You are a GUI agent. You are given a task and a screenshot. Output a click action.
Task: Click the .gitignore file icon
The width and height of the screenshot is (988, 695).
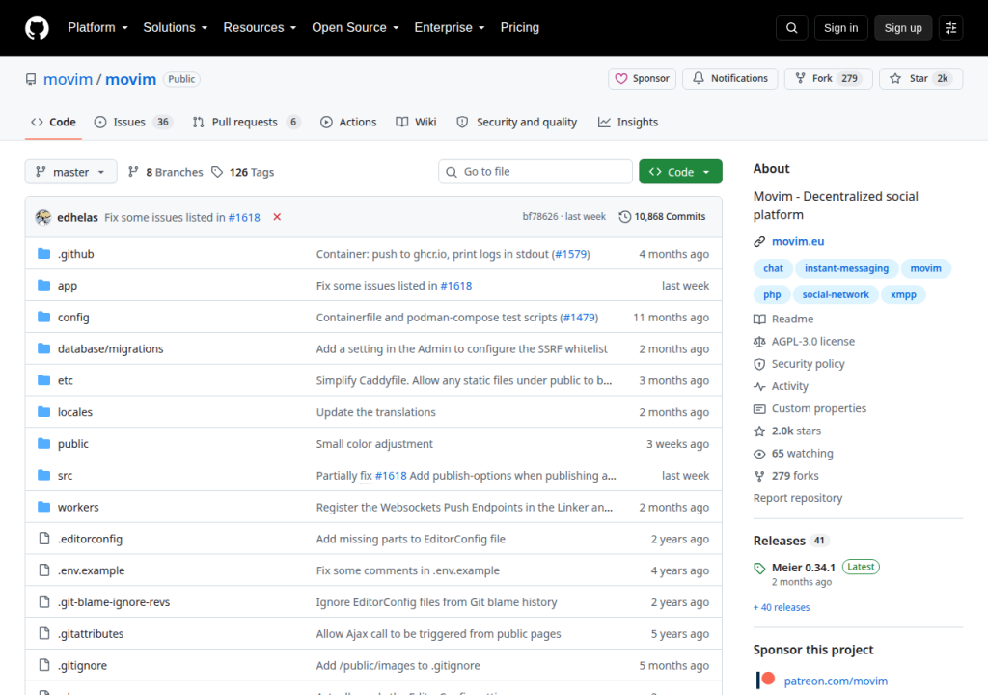click(x=44, y=665)
